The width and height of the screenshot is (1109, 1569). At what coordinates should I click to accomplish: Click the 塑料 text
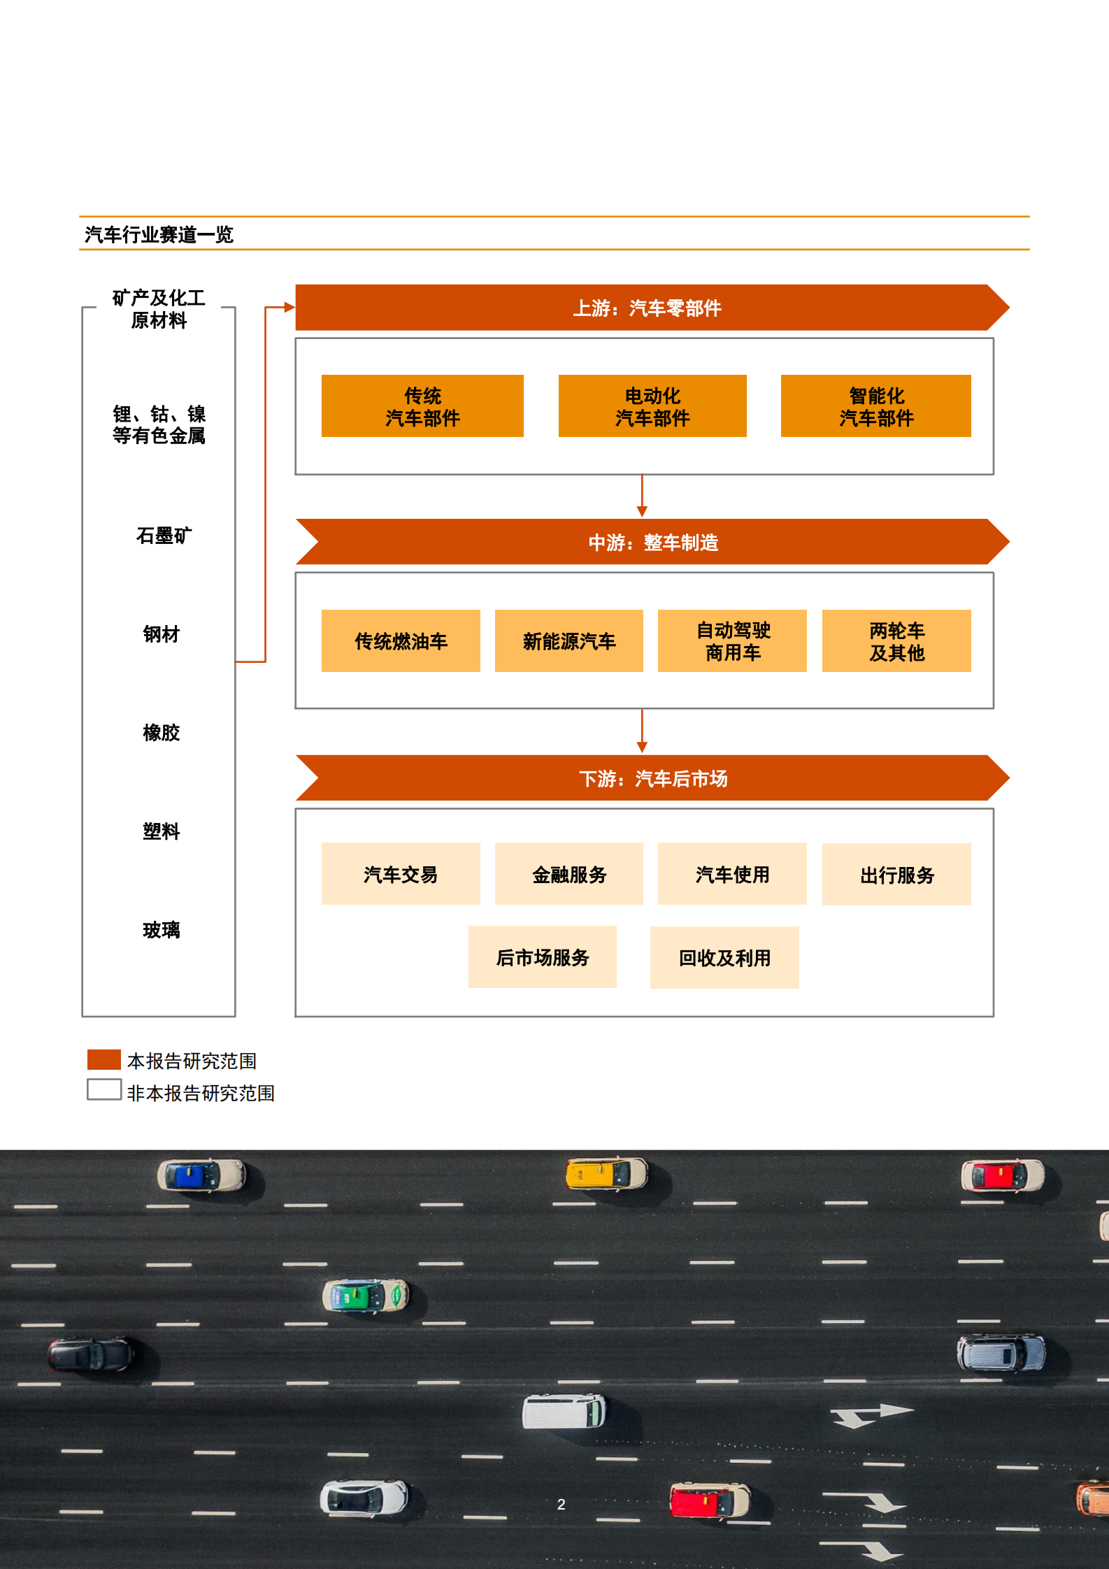[x=162, y=831]
